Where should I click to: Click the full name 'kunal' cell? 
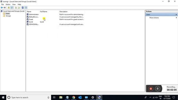pos(42,22)
